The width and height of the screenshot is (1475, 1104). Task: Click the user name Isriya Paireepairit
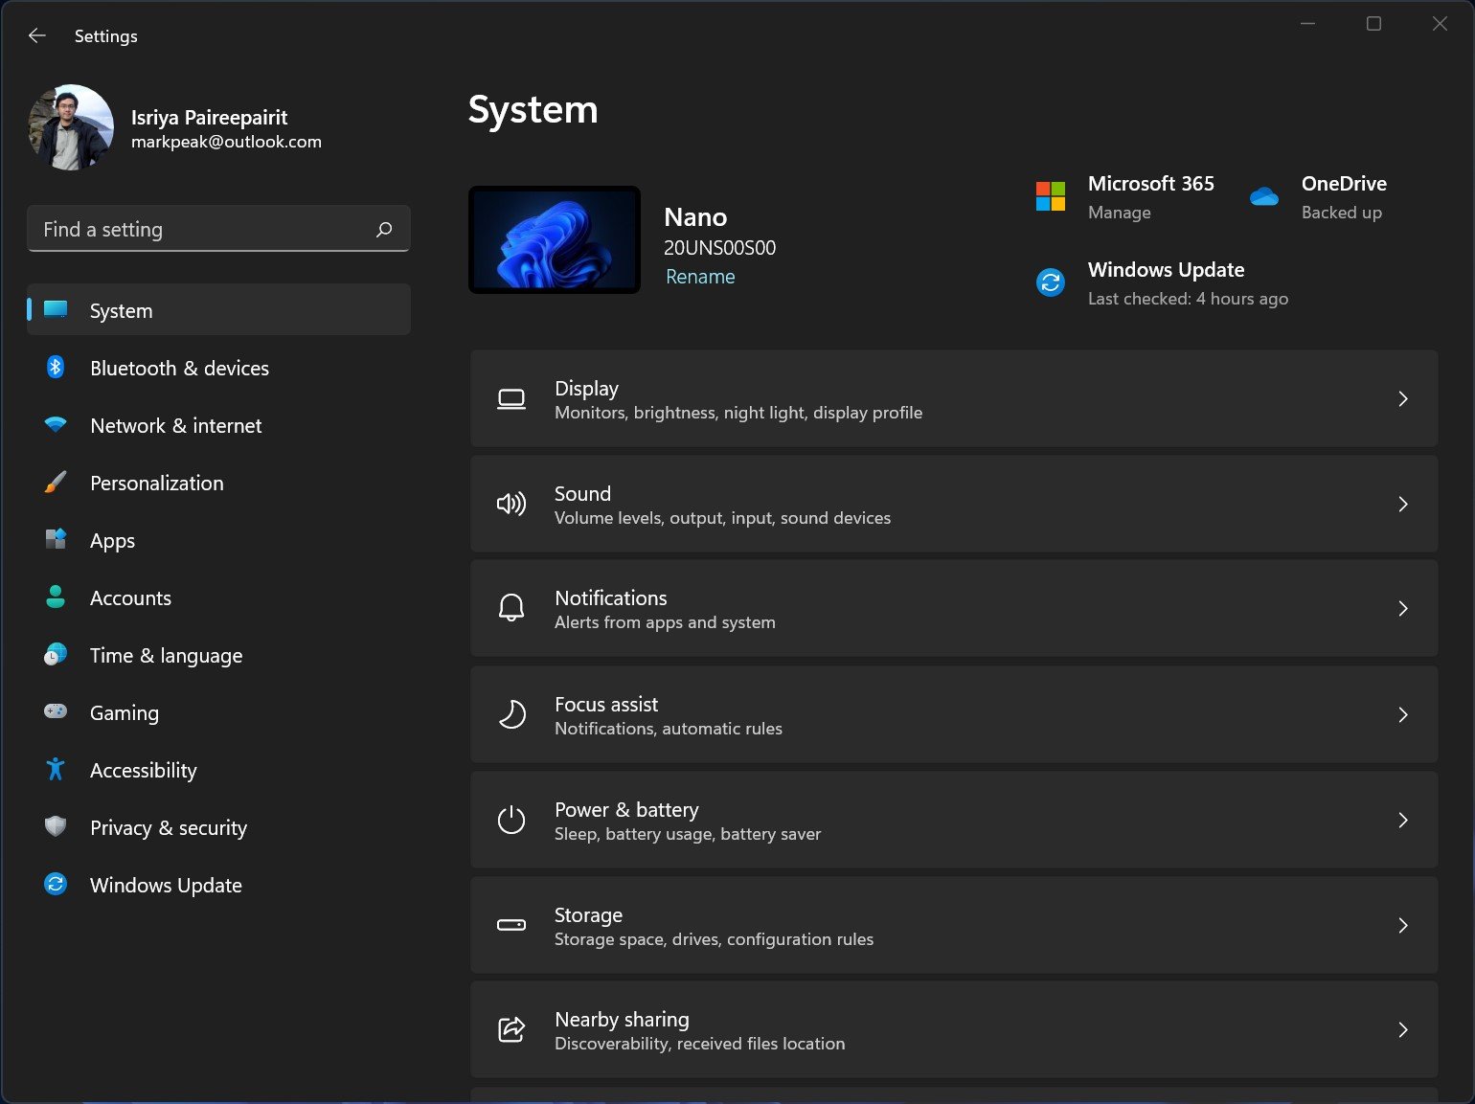(209, 117)
